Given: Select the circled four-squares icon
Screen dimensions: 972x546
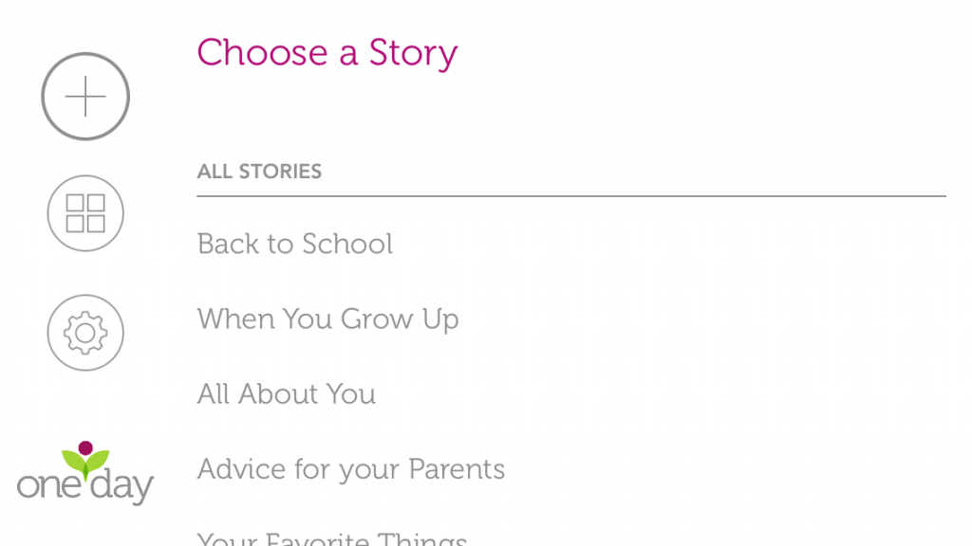Looking at the screenshot, I should pos(85,213).
